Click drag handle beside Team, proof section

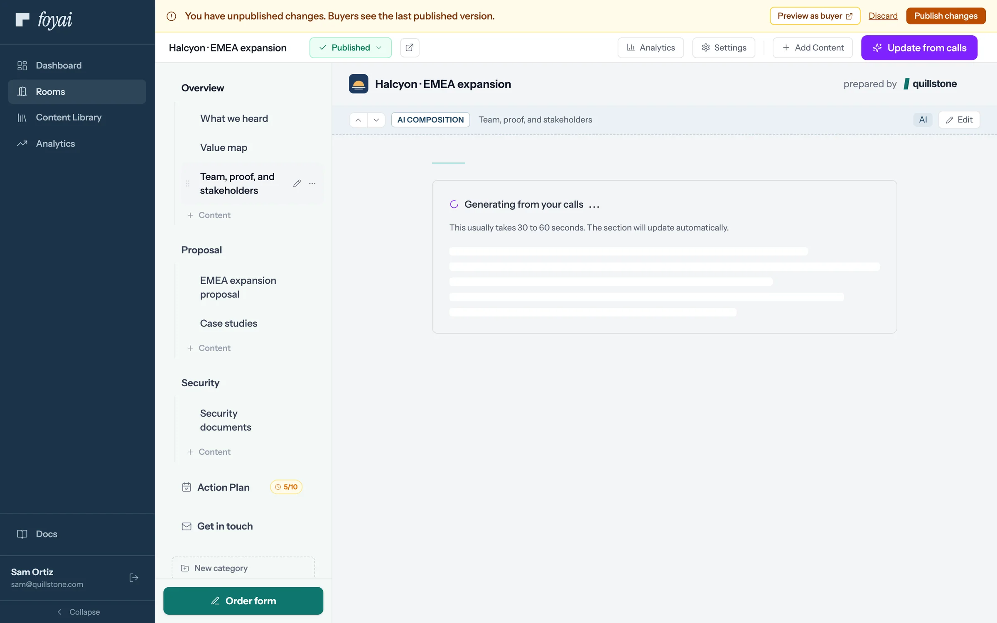[188, 184]
